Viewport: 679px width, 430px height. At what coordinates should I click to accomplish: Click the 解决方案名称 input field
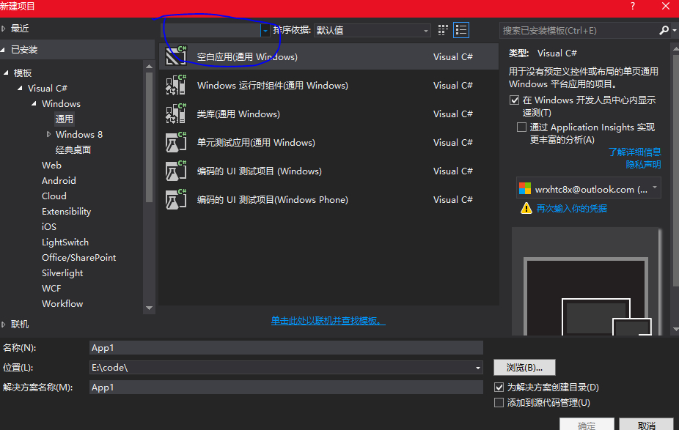point(286,388)
